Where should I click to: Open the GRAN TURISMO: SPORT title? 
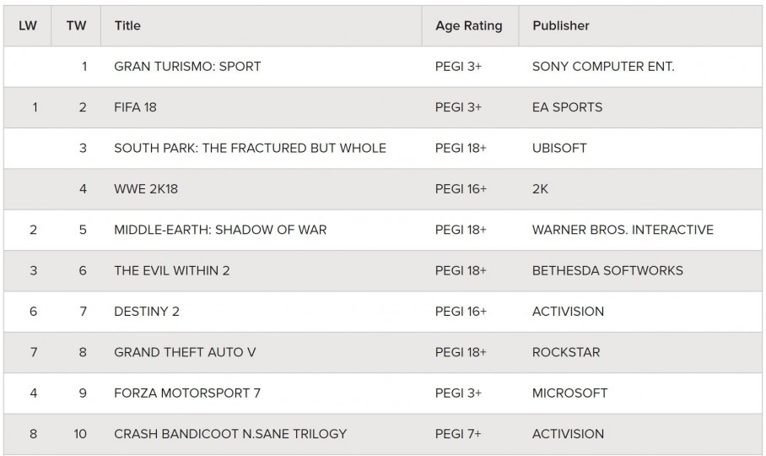(187, 67)
